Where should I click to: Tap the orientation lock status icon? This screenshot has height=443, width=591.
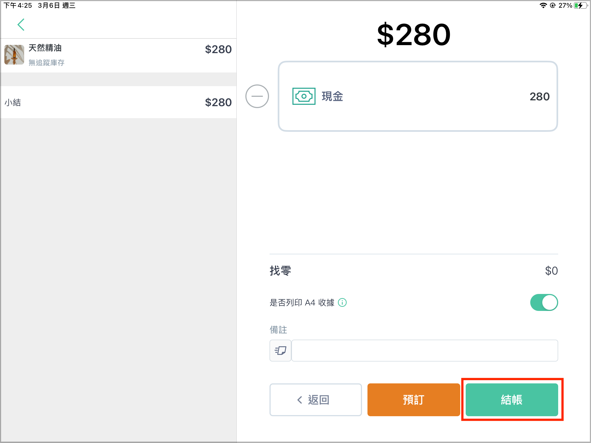point(553,5)
